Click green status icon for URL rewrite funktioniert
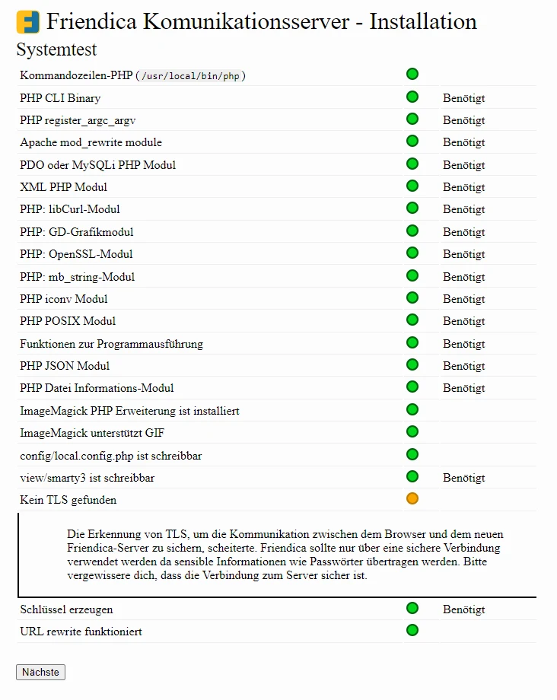557x700 pixels. (x=412, y=631)
